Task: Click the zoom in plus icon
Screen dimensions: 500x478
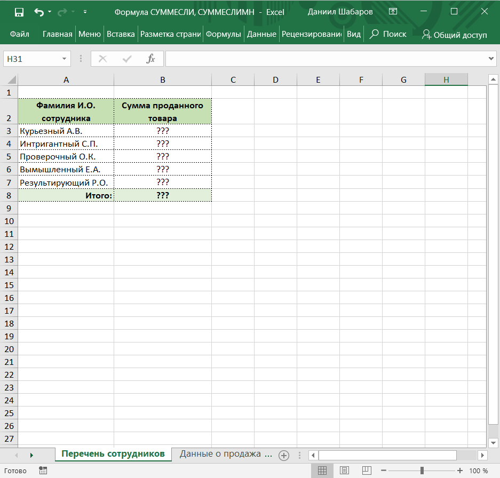Action: (x=460, y=471)
